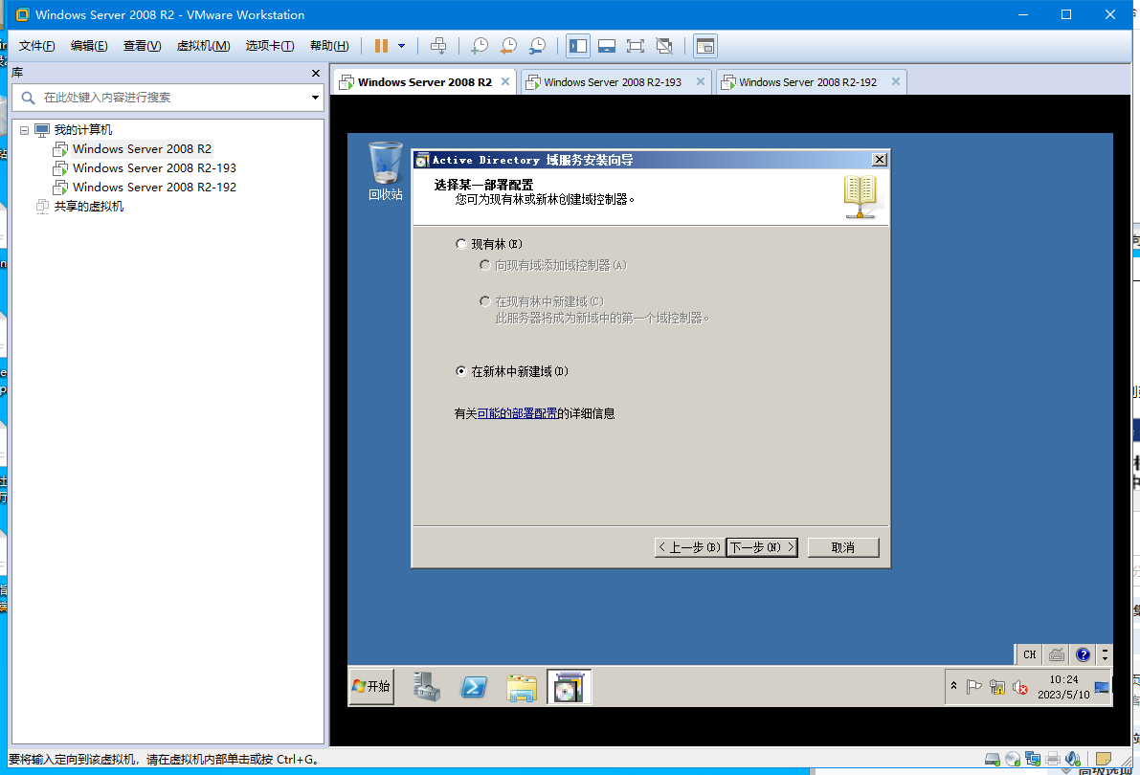Close the Windows Server 2008 R2-193 tab
The width and height of the screenshot is (1140, 775).
700,81
